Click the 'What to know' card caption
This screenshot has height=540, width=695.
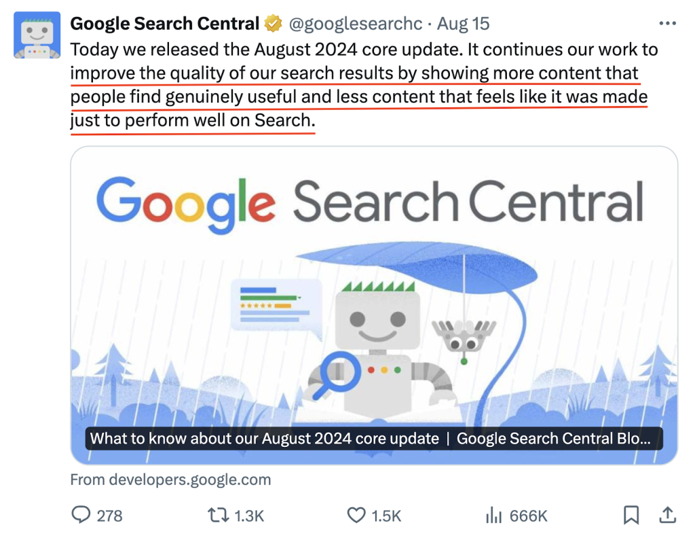coord(371,438)
